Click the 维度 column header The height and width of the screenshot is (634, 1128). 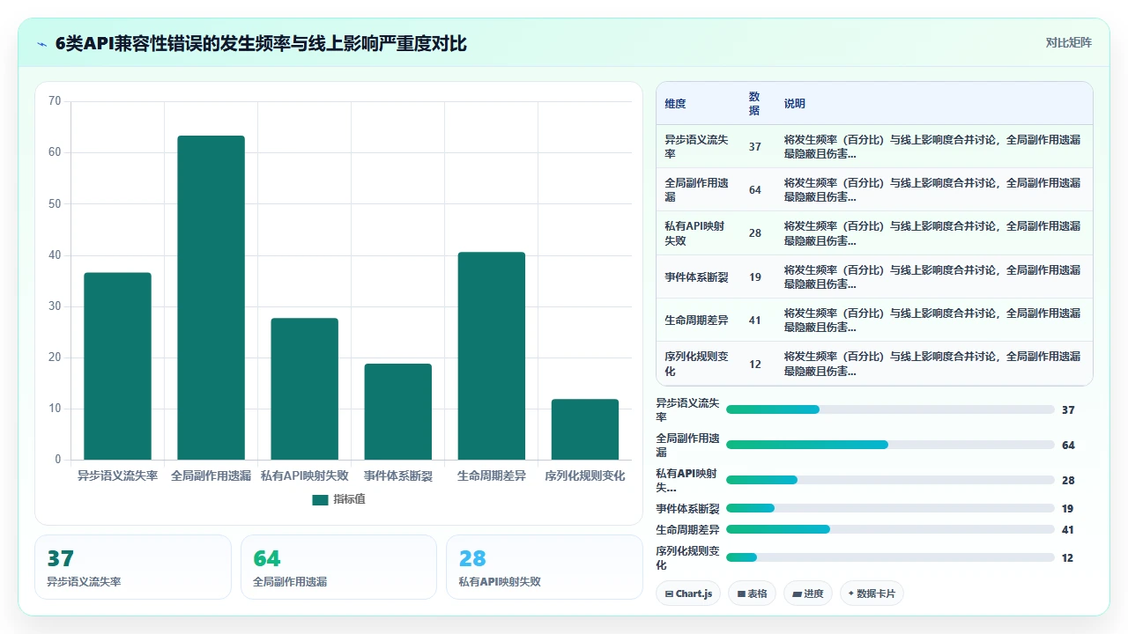[675, 103]
